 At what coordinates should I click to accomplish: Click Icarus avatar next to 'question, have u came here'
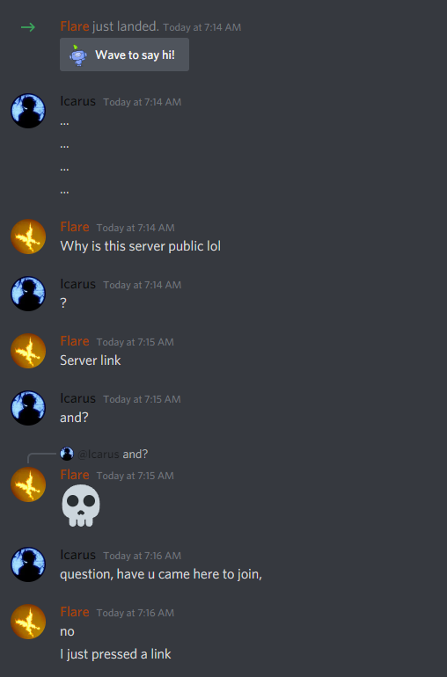(28, 564)
